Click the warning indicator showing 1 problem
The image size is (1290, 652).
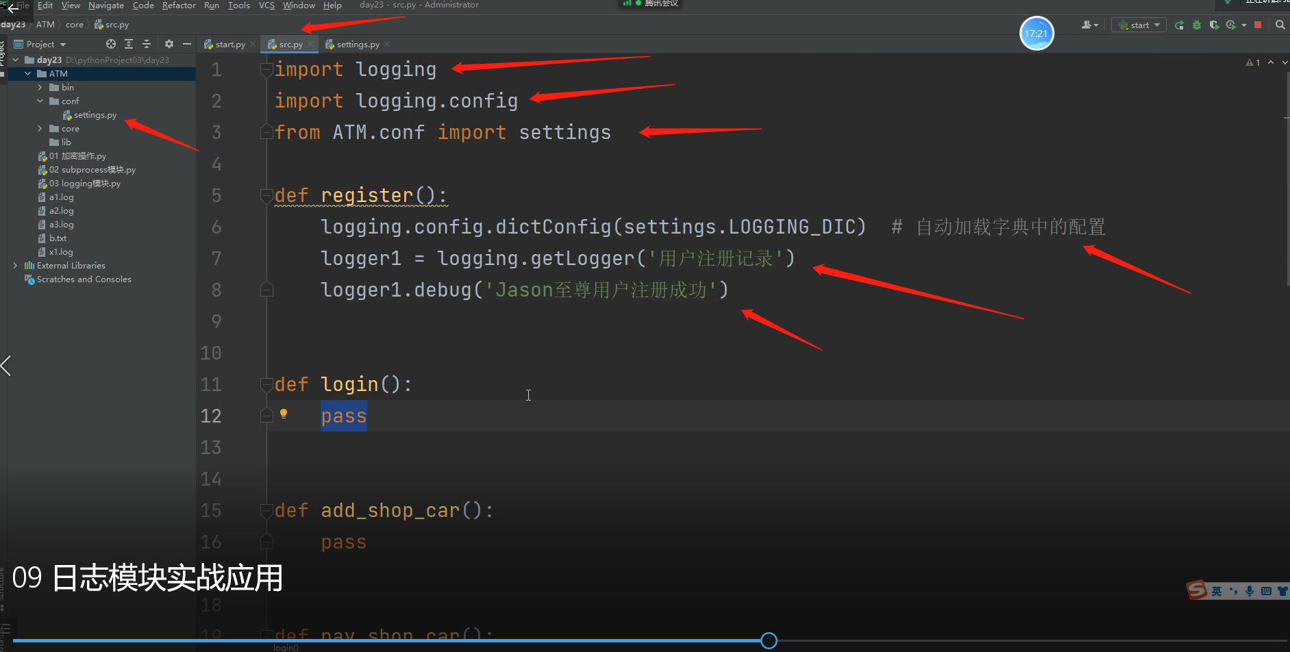pyautogui.click(x=1253, y=62)
